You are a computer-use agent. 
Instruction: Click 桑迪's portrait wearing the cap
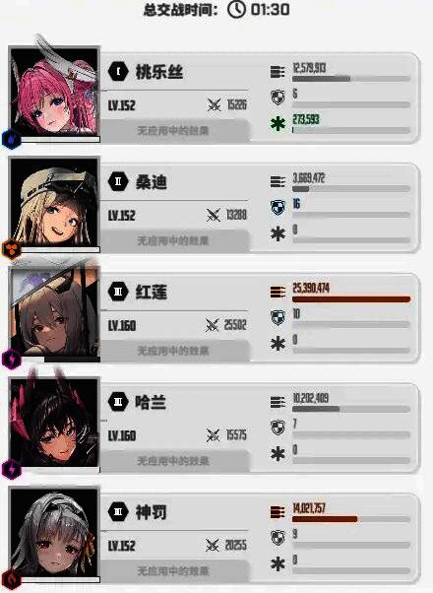pos(55,202)
